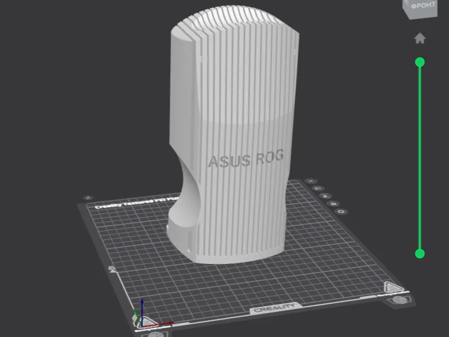Click the home view reset icon
This screenshot has height=337, width=449.
point(420,38)
